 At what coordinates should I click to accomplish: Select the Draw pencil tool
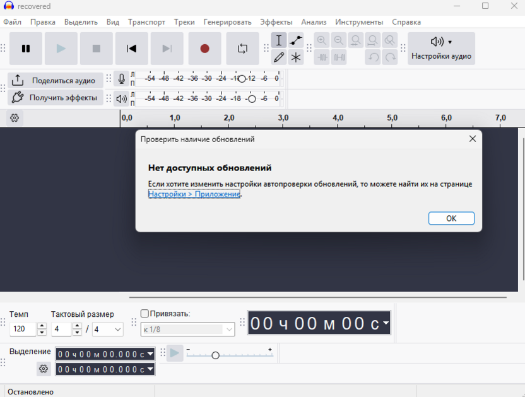pyautogui.click(x=279, y=57)
